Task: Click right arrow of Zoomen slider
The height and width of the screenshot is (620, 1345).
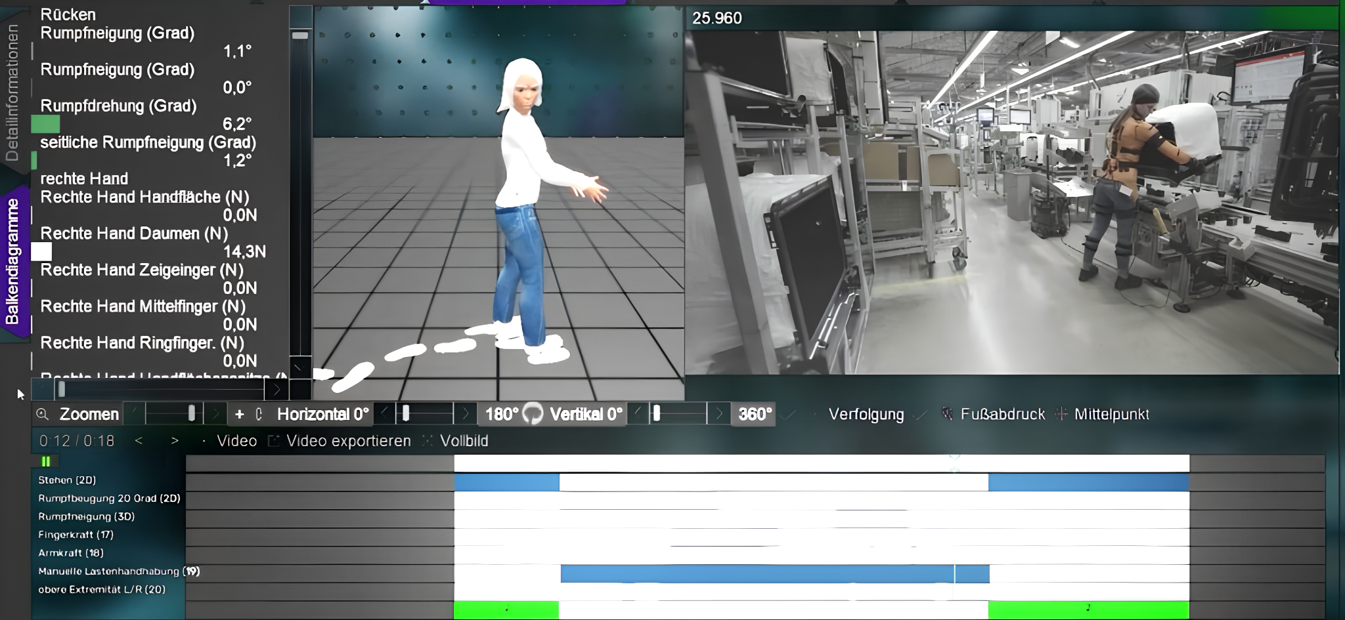Action: coord(215,414)
